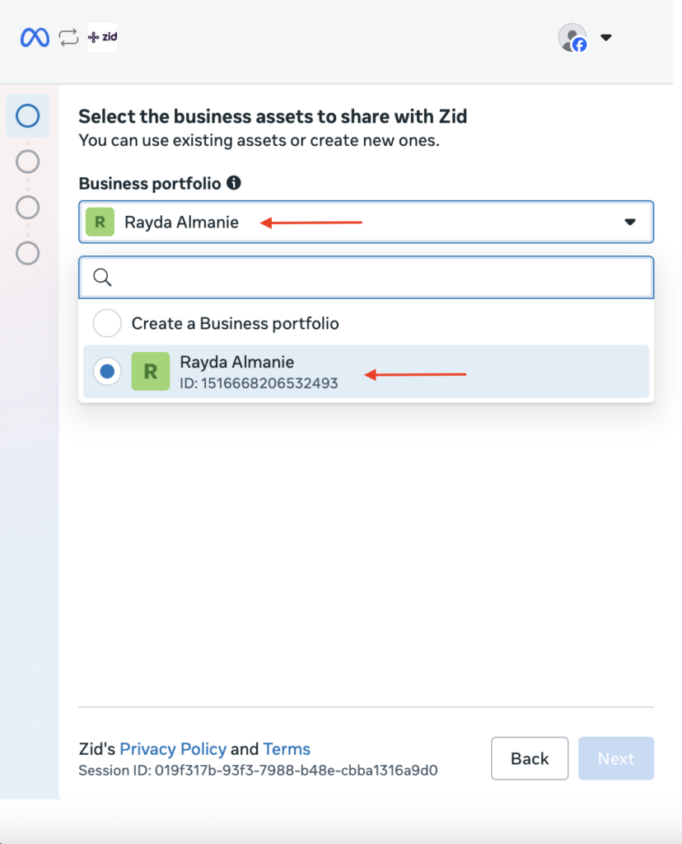Go to the second step indicator

pos(27,162)
